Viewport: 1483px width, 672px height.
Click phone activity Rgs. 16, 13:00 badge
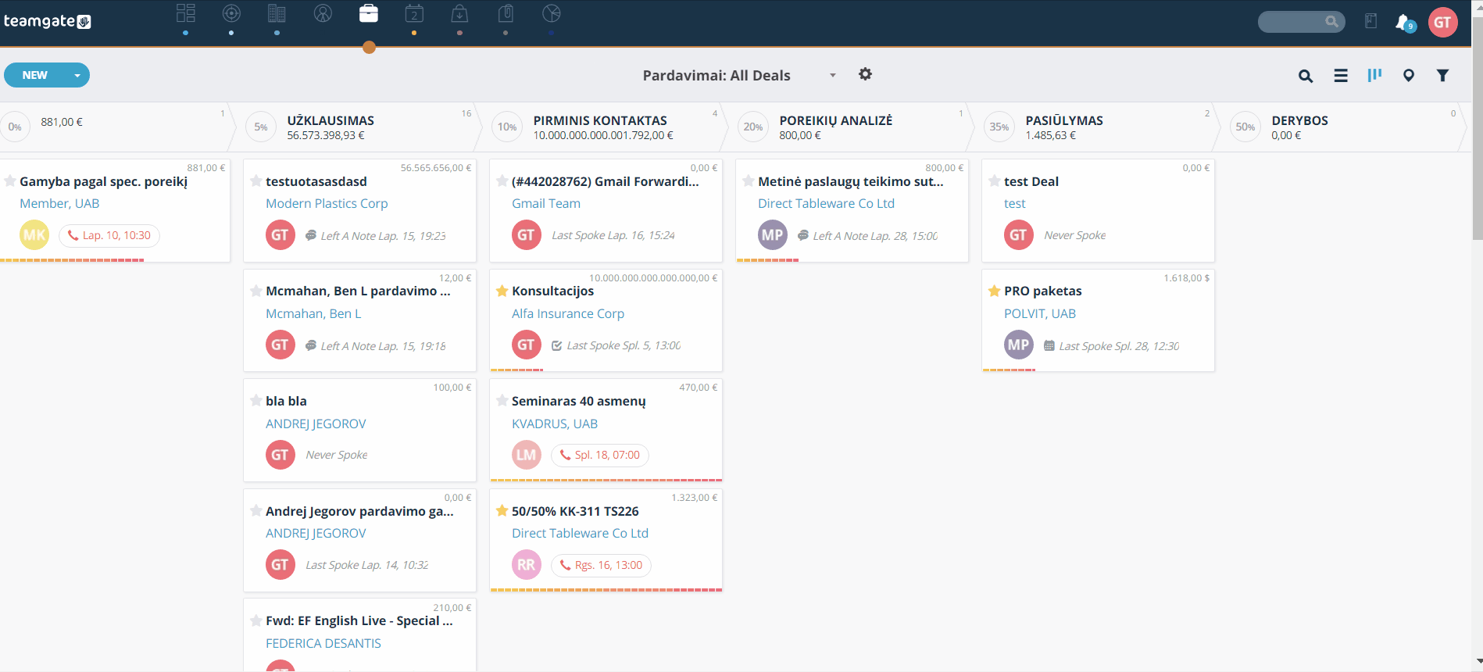coord(602,565)
